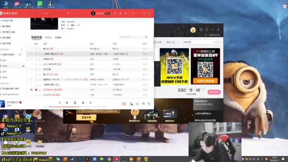288x162 pixels.
Task: Go forward using NetEase forward arrow
Action: (x=37, y=13)
